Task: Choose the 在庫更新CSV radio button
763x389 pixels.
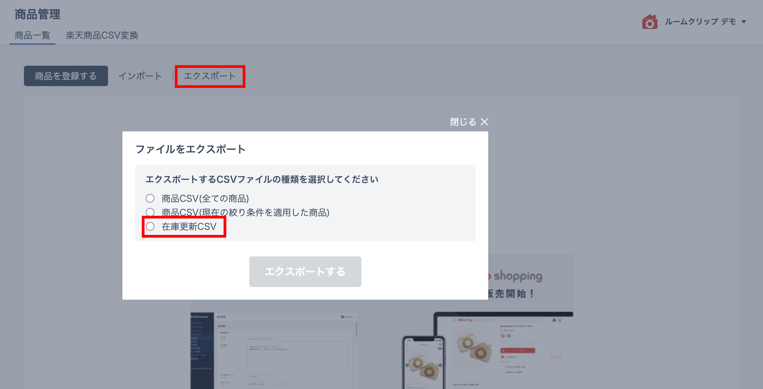Action: 150,226
